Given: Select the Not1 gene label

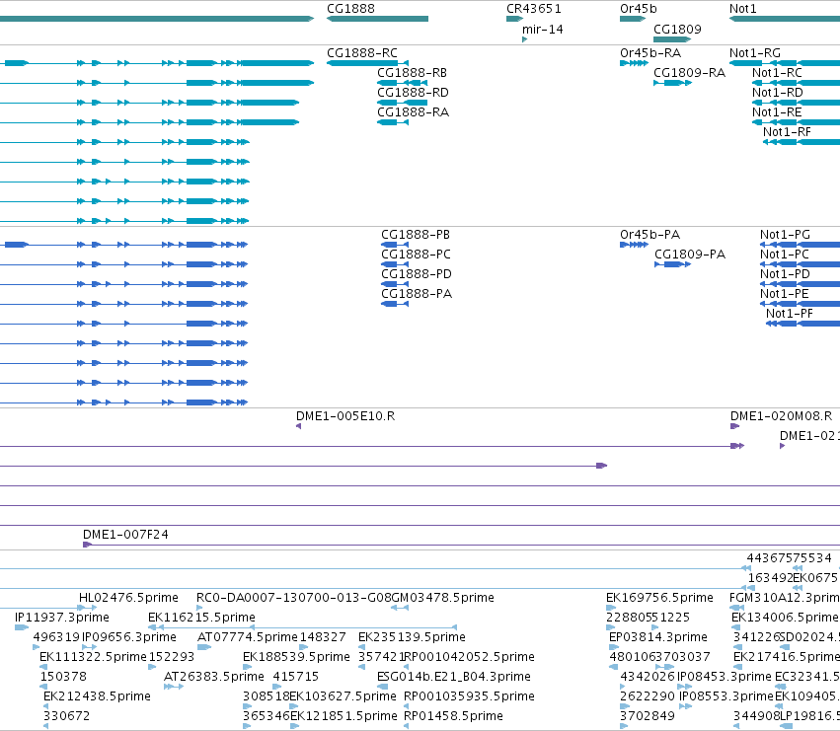Looking at the screenshot, I should (x=742, y=9).
